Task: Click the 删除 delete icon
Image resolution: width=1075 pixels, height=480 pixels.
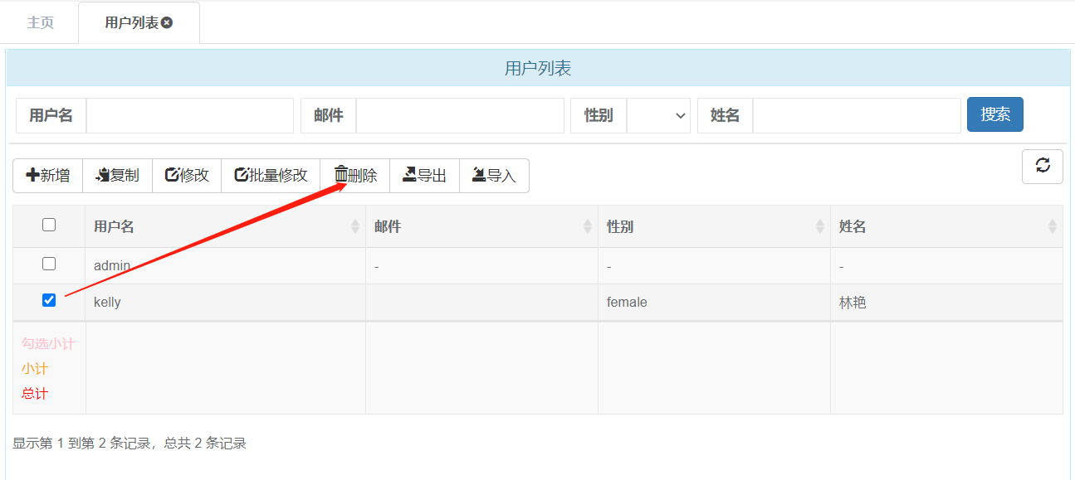Action: pyautogui.click(x=354, y=175)
